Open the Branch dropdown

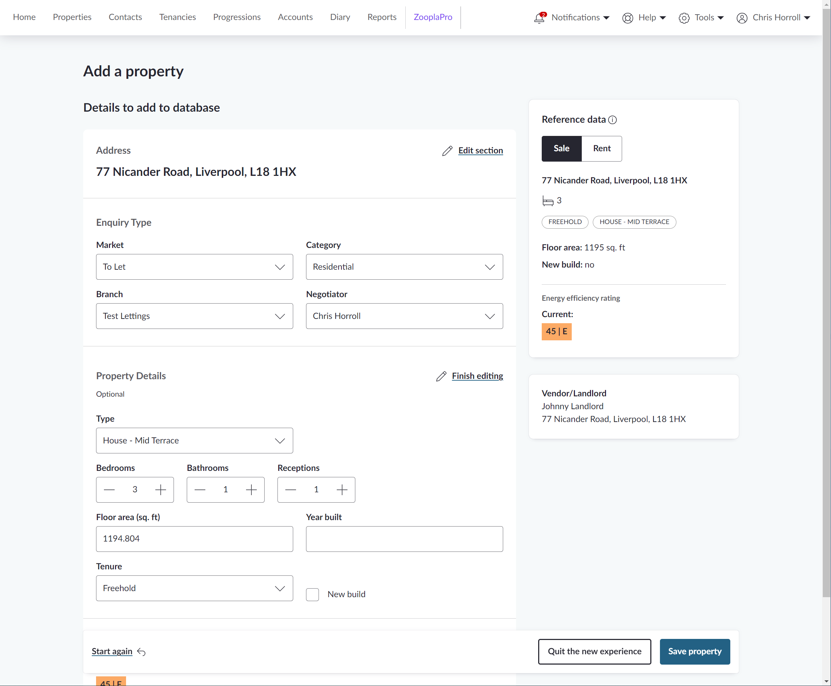point(195,316)
